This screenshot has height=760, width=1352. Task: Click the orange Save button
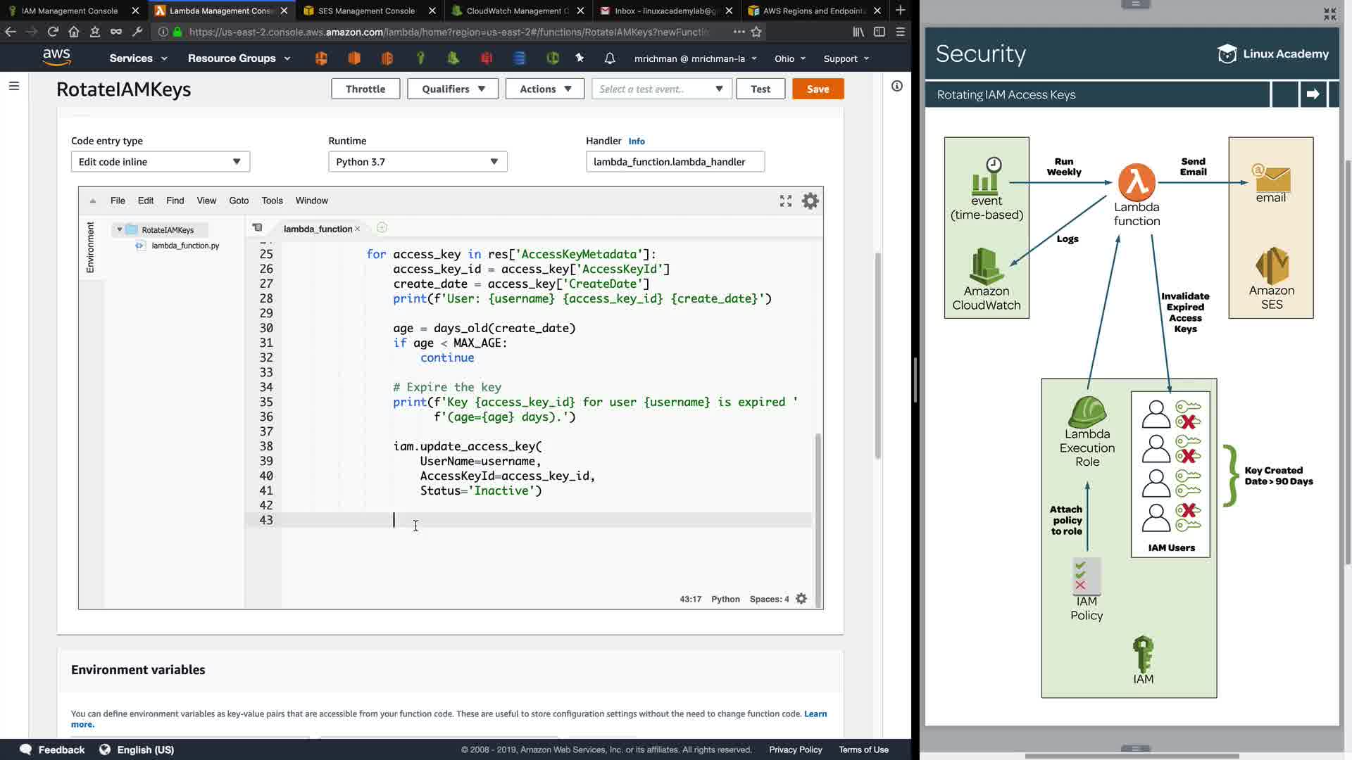[818, 89]
